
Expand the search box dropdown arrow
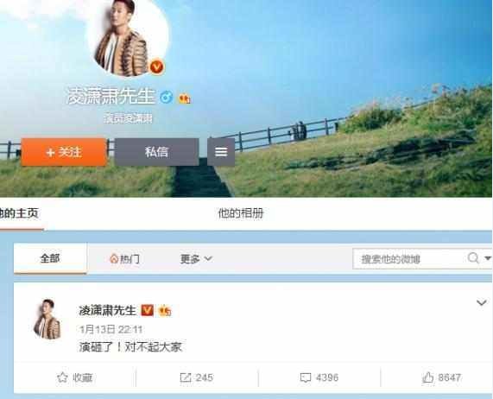click(x=488, y=258)
